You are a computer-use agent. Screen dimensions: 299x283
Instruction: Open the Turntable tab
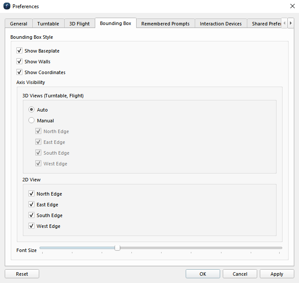pos(48,24)
